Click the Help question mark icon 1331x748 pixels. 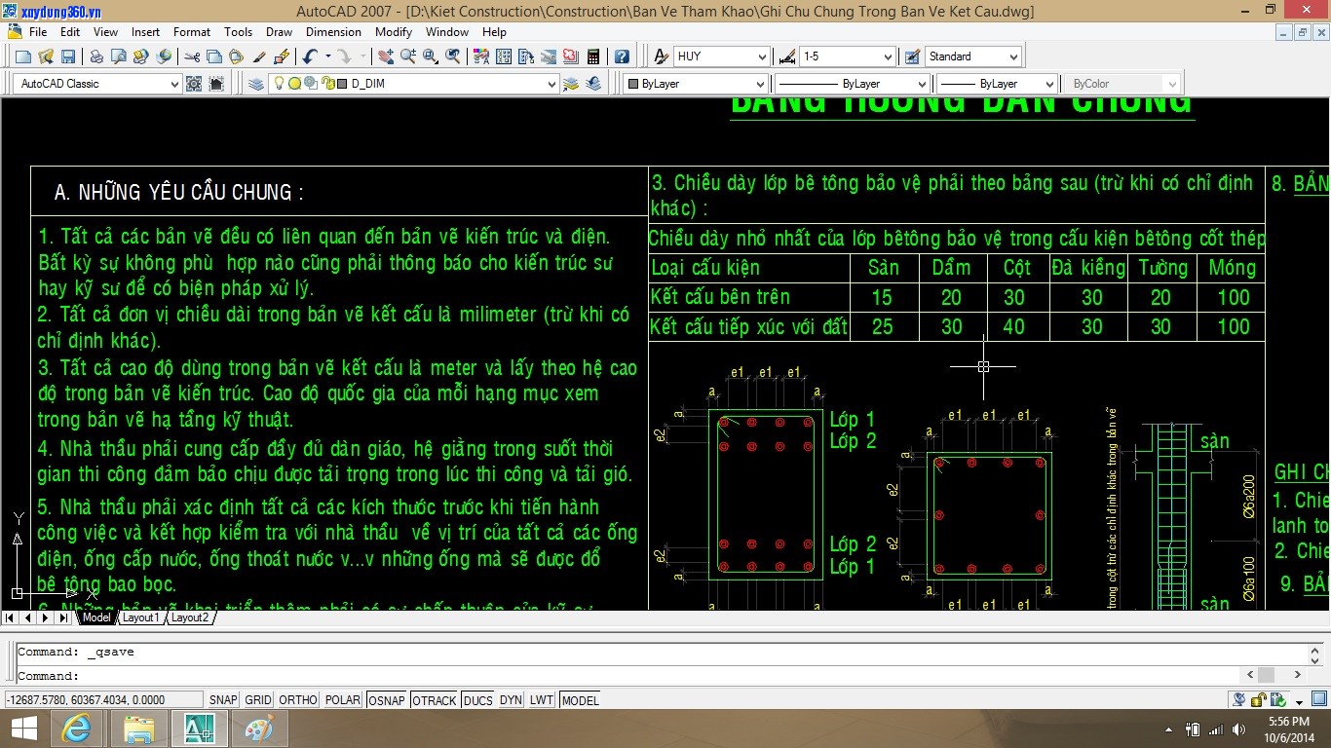[622, 56]
